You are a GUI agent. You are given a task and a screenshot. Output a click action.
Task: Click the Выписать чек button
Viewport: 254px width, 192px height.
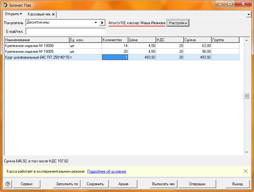pos(164,184)
